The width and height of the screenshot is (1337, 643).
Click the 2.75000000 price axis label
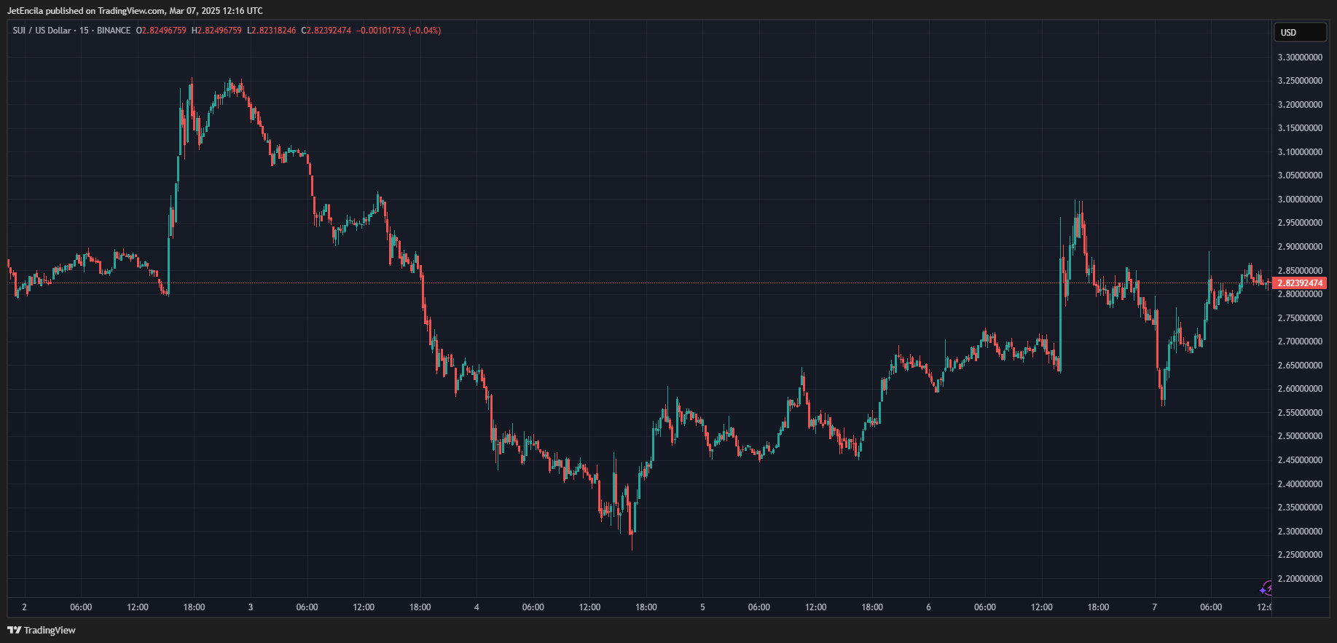[1300, 318]
